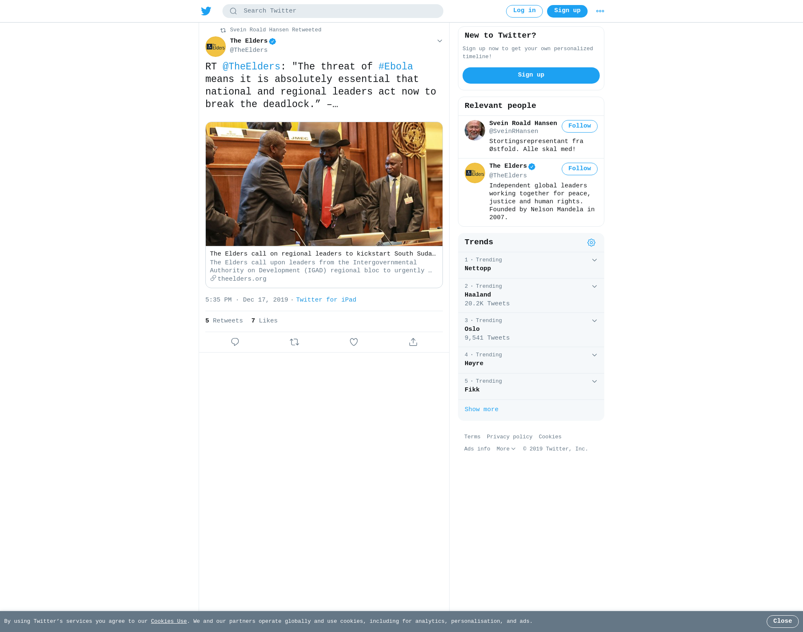Expand options for Haaland trend
803x632 pixels.
pos(594,287)
